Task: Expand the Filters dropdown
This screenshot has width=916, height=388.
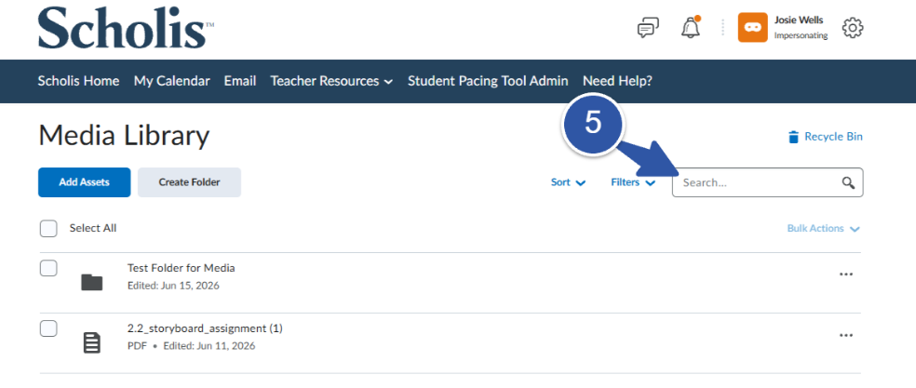Action: 633,182
